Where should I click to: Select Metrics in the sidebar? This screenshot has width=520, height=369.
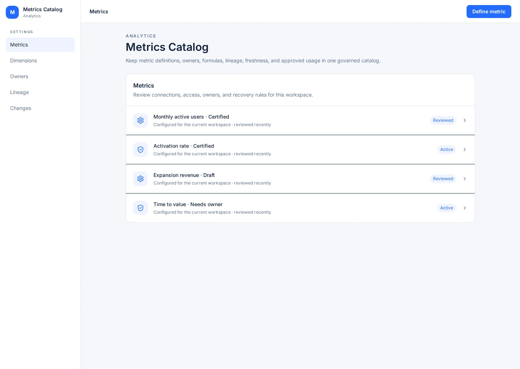click(40, 45)
